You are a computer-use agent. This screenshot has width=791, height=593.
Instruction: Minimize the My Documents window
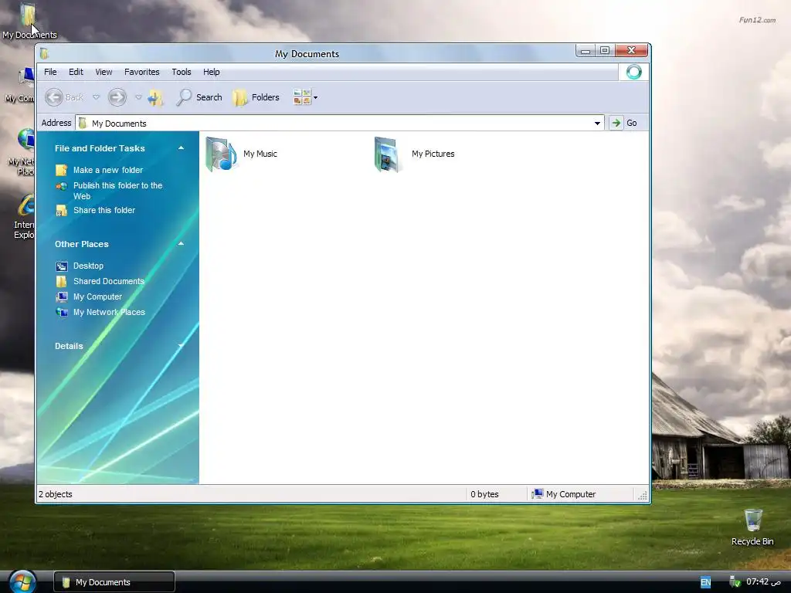click(x=586, y=50)
